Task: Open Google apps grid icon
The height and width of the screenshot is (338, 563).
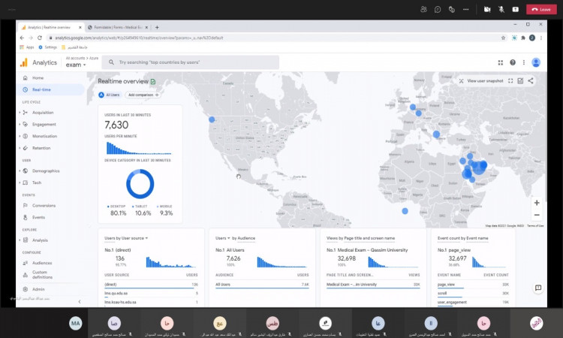Action: [x=500, y=62]
